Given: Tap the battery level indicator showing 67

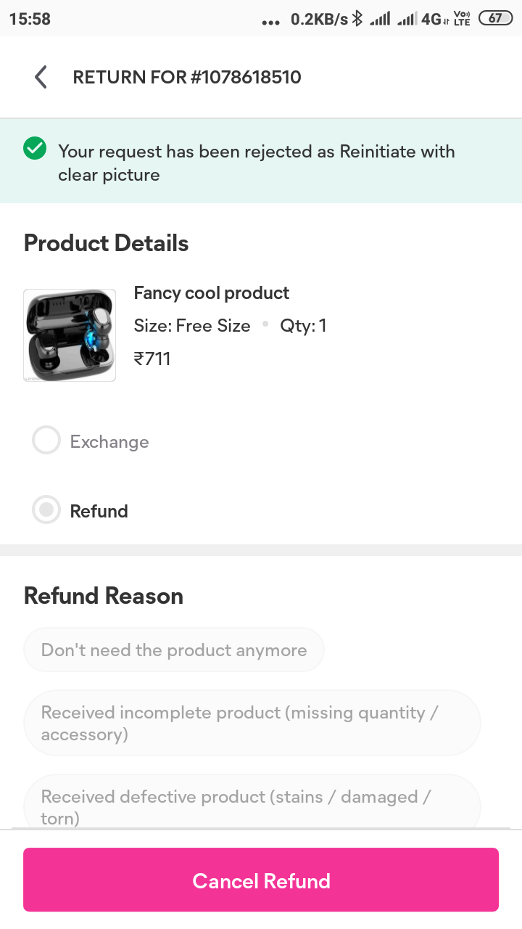Looking at the screenshot, I should [496, 19].
